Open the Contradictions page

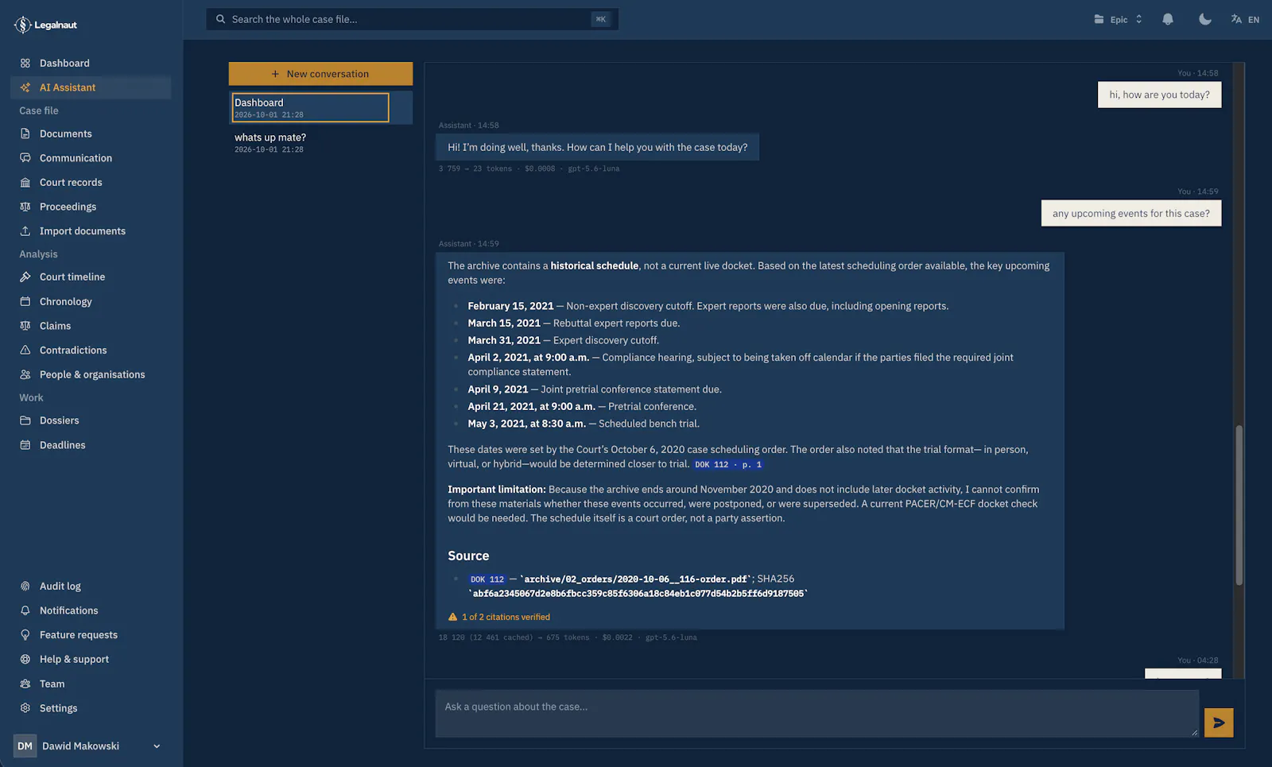(x=91, y=350)
